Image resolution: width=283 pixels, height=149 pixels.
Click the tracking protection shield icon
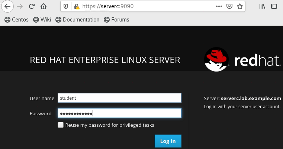(66, 6)
